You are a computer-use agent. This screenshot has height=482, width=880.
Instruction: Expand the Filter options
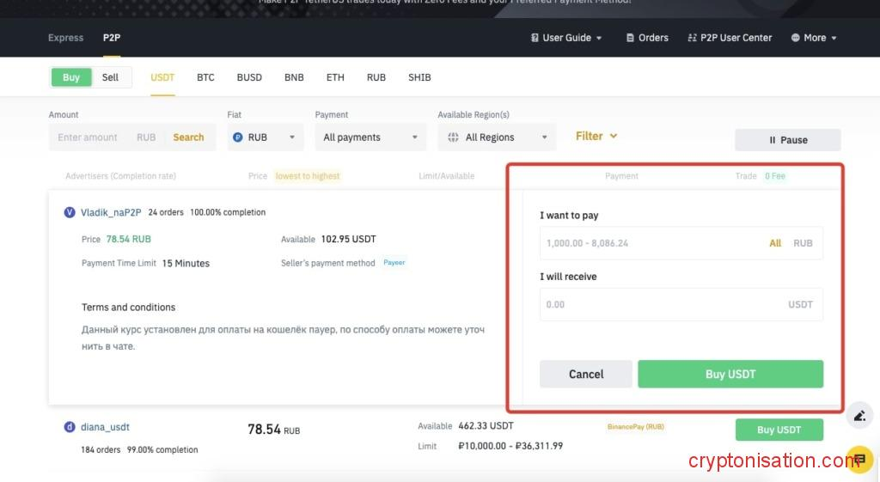click(596, 136)
